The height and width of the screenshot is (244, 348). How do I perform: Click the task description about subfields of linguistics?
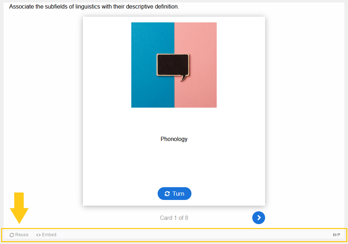click(94, 7)
